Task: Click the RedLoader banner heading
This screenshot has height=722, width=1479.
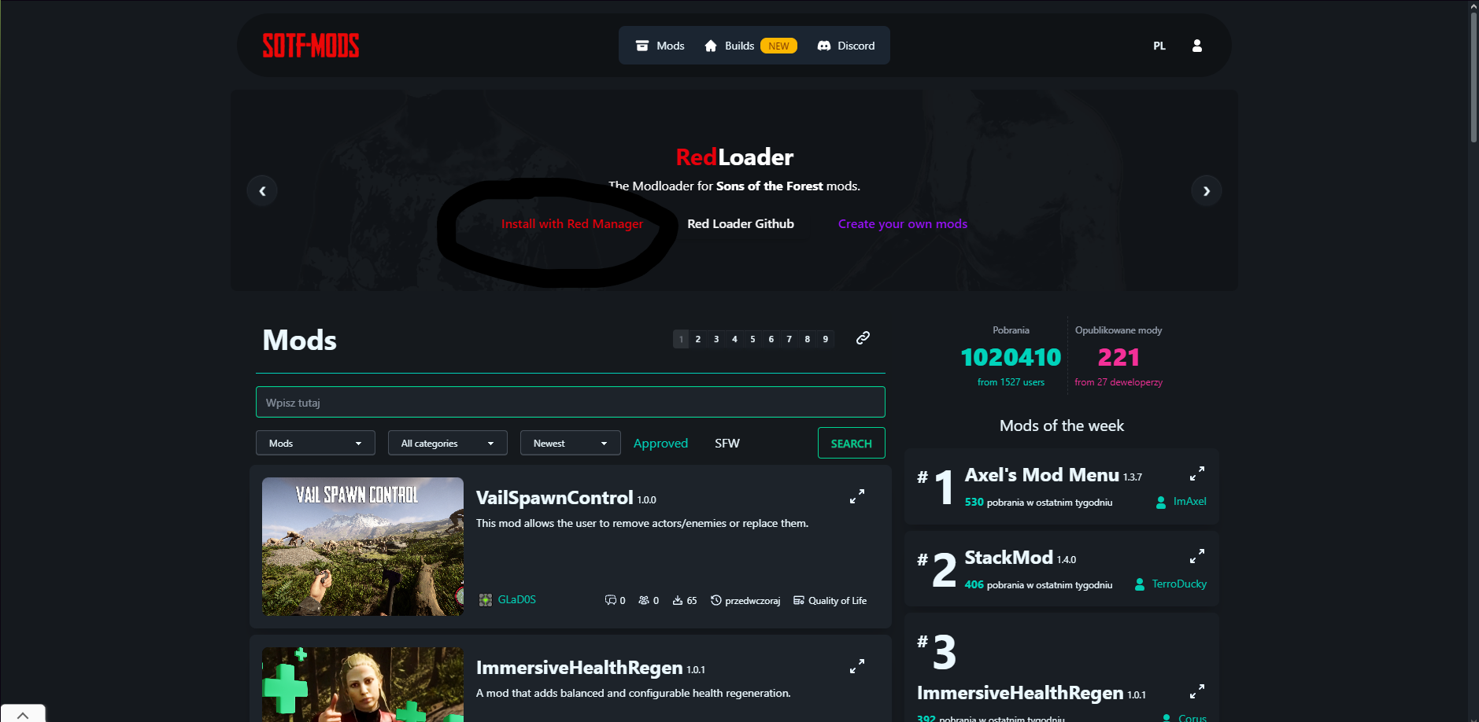Action: (734, 157)
